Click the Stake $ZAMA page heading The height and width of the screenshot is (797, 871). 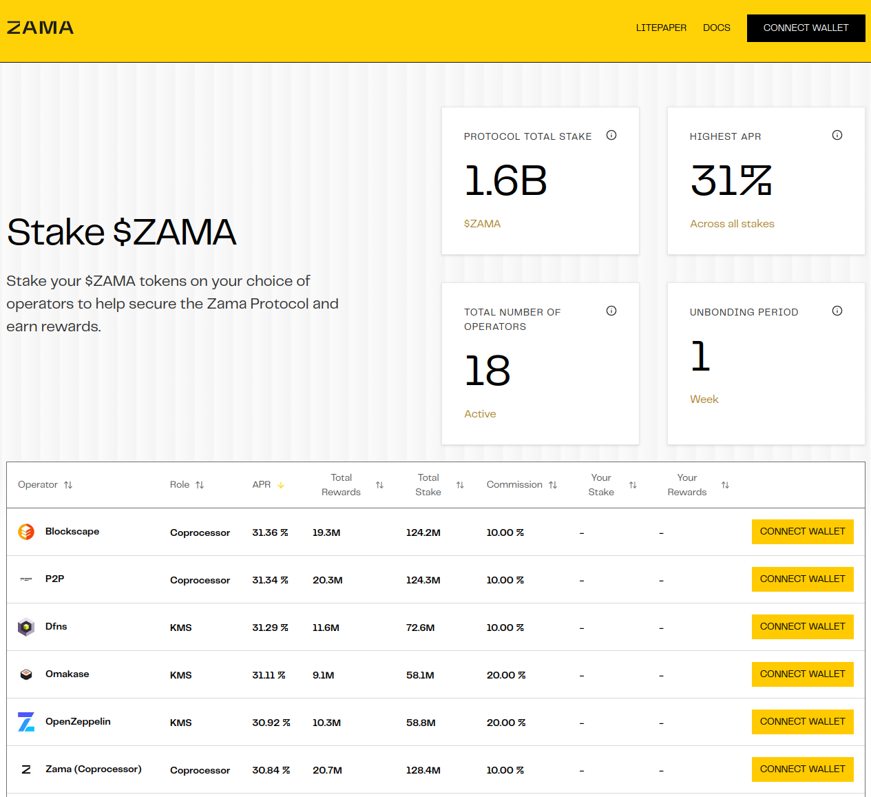pos(122,232)
